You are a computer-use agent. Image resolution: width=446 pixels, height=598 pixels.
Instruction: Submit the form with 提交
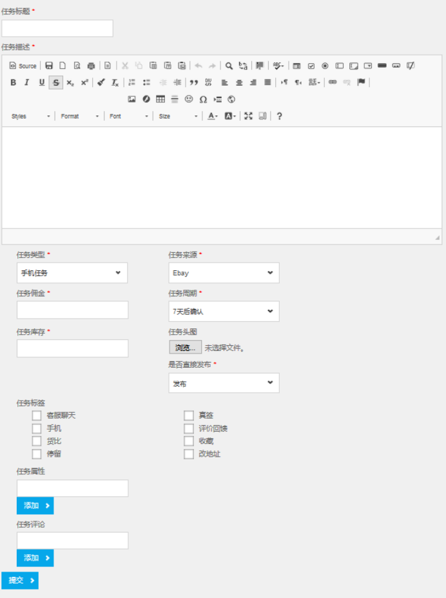click(20, 581)
